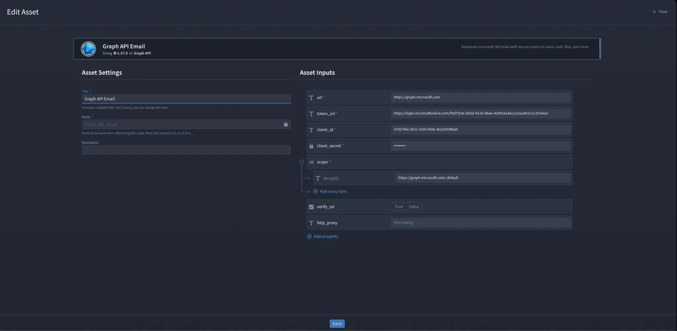Screen dimensions: 677x331
Task: Click the Description input field
Action: (186, 150)
